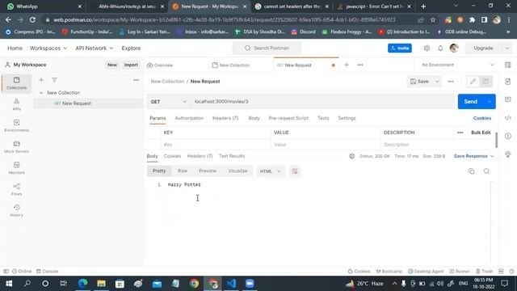
Task: Open tab bar more options dots
Action: (x=360, y=65)
